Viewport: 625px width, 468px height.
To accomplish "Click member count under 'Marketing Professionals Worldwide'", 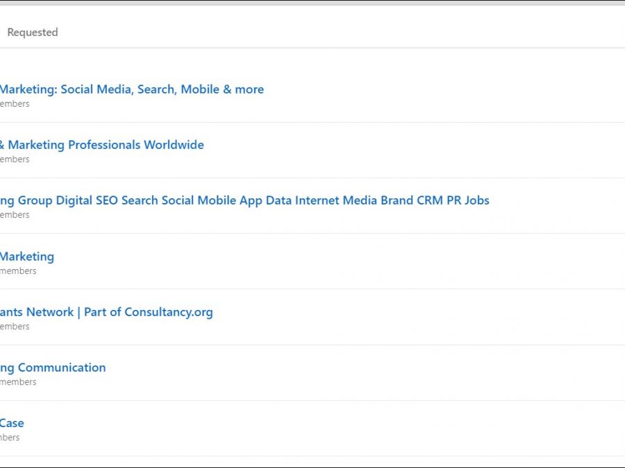I will 15,159.
